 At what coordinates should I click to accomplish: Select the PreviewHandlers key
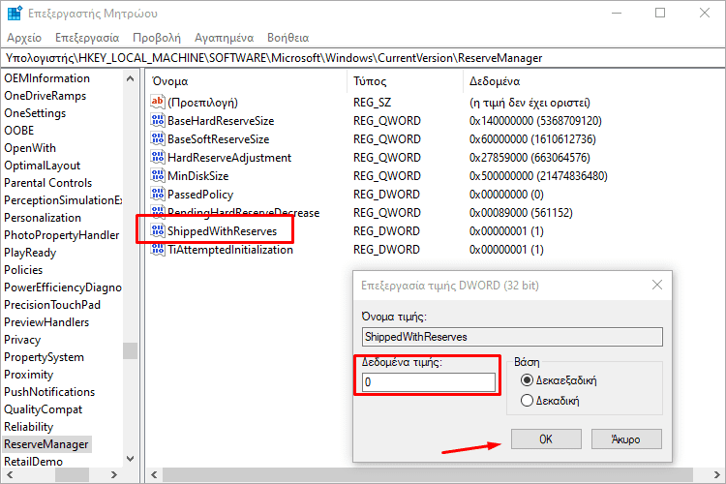[x=46, y=322]
